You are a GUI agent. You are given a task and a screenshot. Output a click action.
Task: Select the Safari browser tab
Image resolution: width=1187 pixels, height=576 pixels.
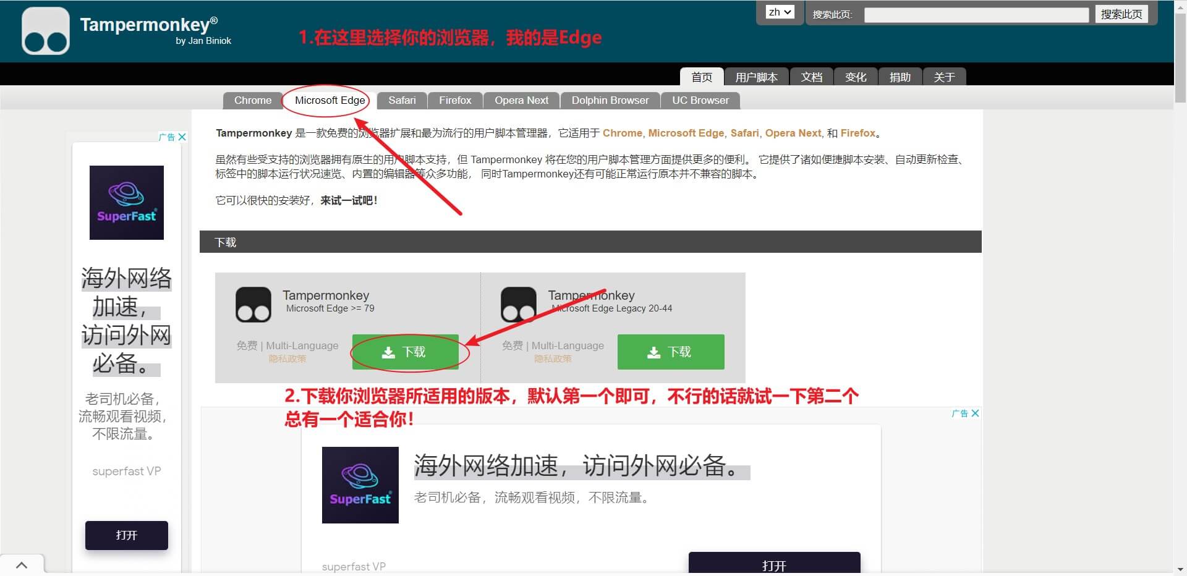coord(402,100)
